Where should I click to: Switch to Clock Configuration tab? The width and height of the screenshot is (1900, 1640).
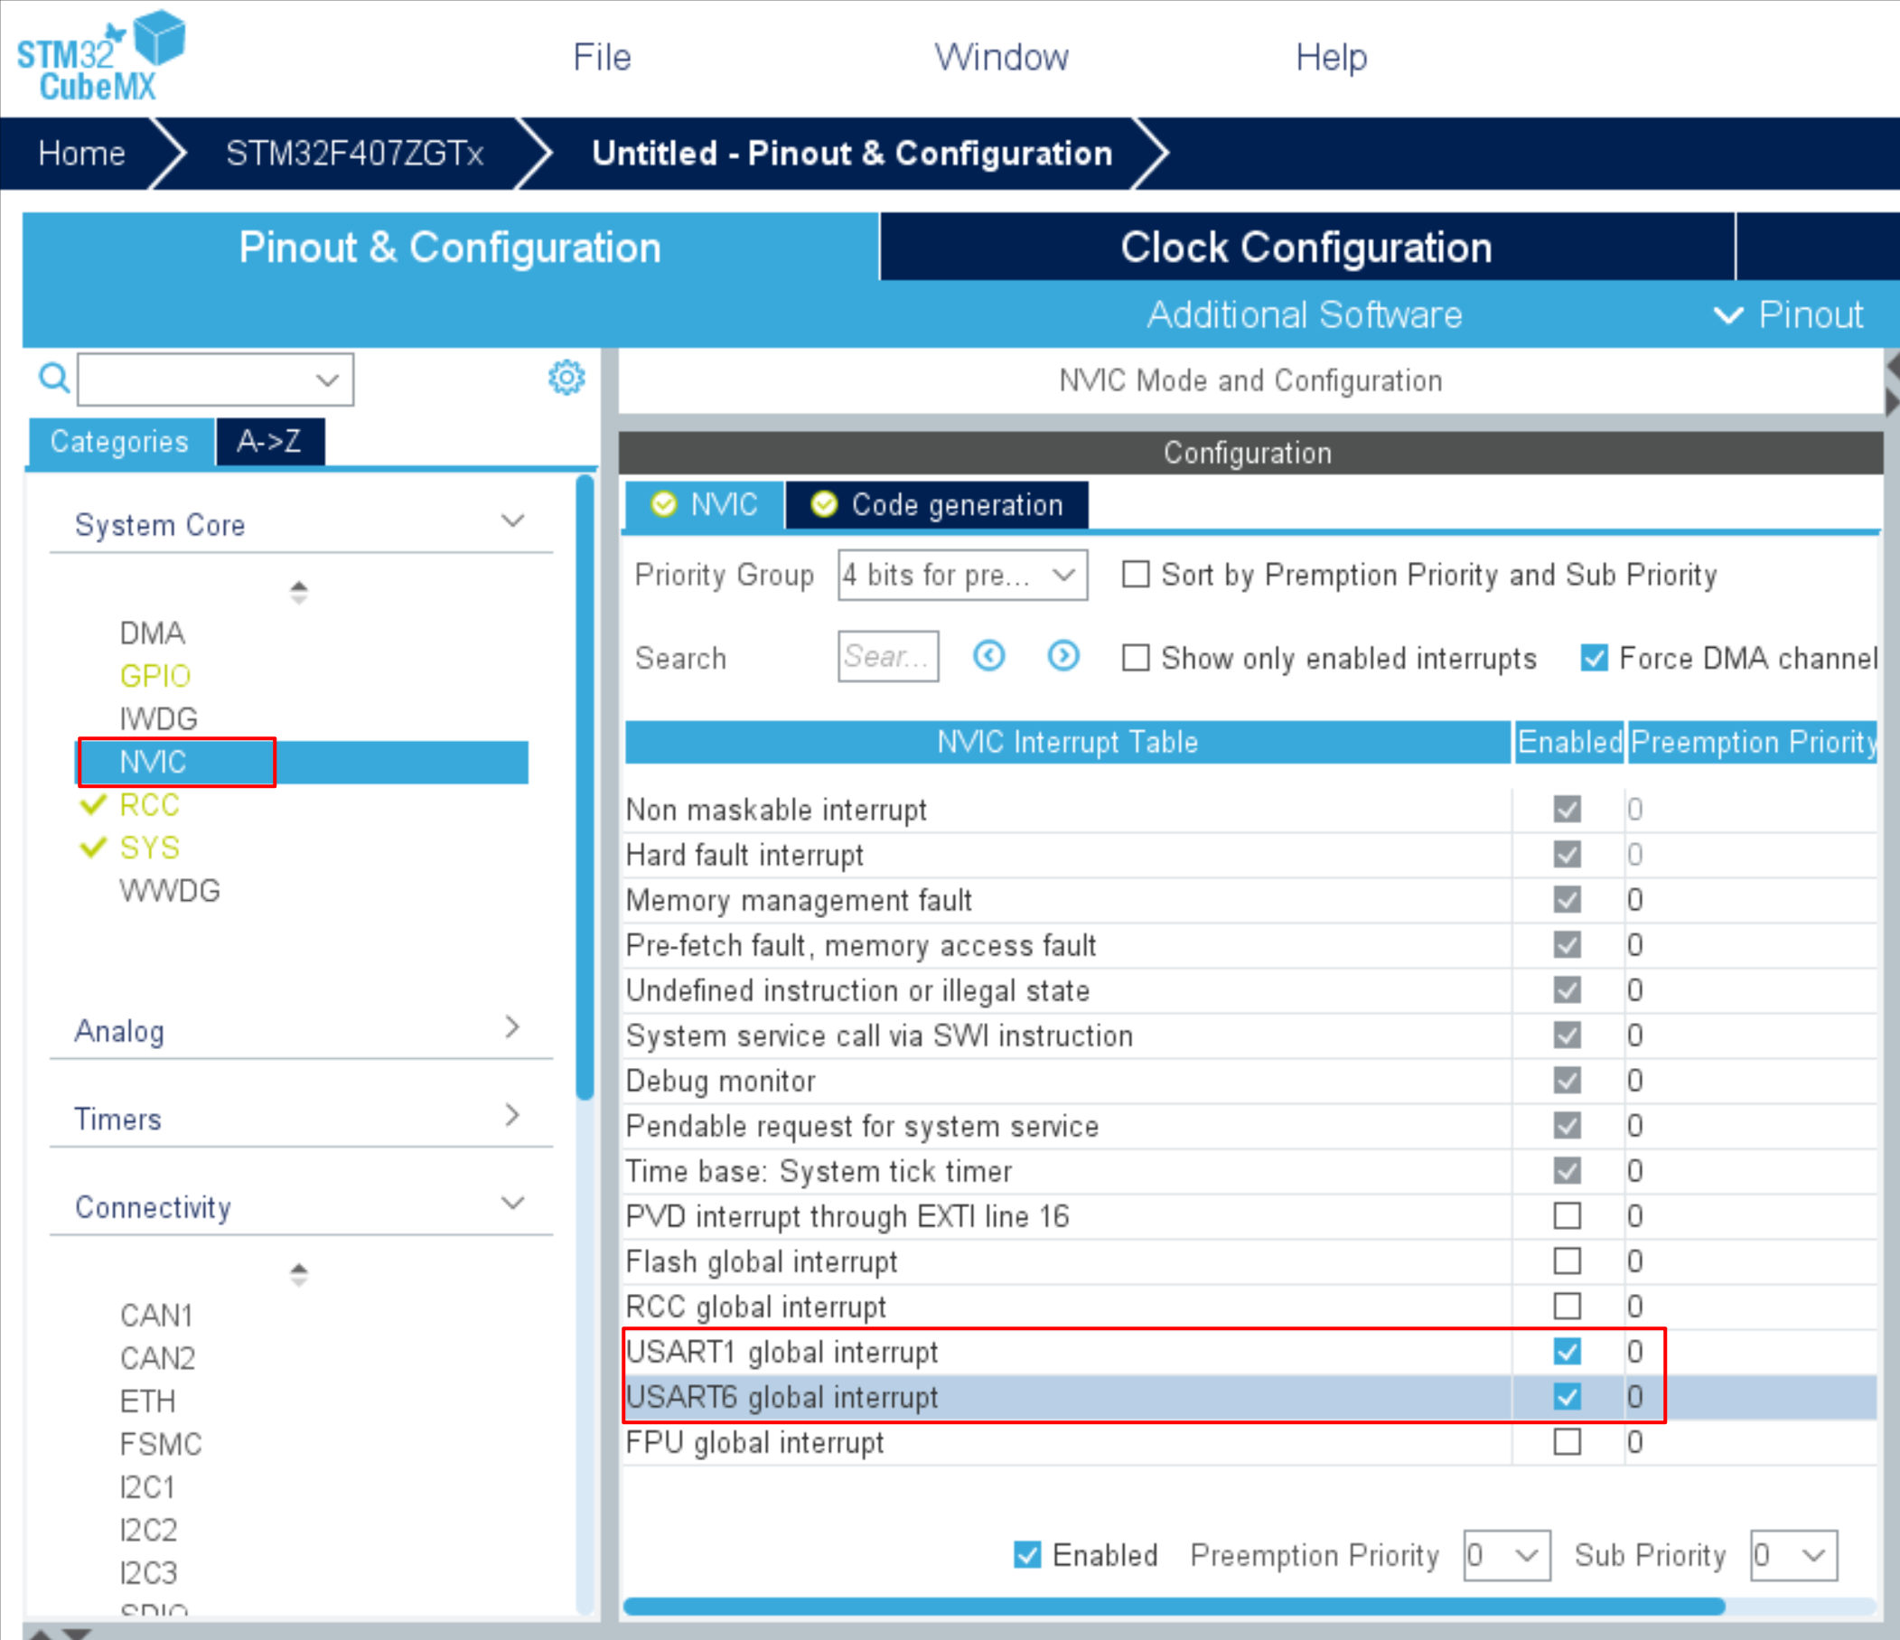point(1306,248)
